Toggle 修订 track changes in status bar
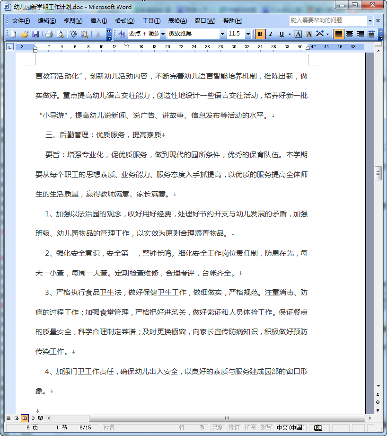This screenshot has width=387, height=436. point(234,427)
